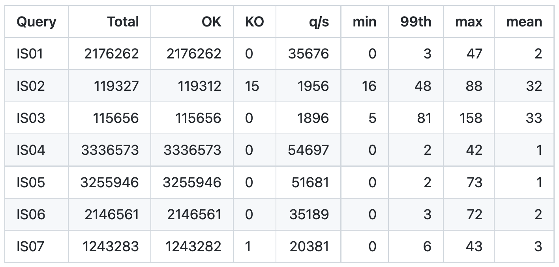Select the IS07 row label
Image resolution: width=559 pixels, height=267 pixels.
tap(30, 246)
